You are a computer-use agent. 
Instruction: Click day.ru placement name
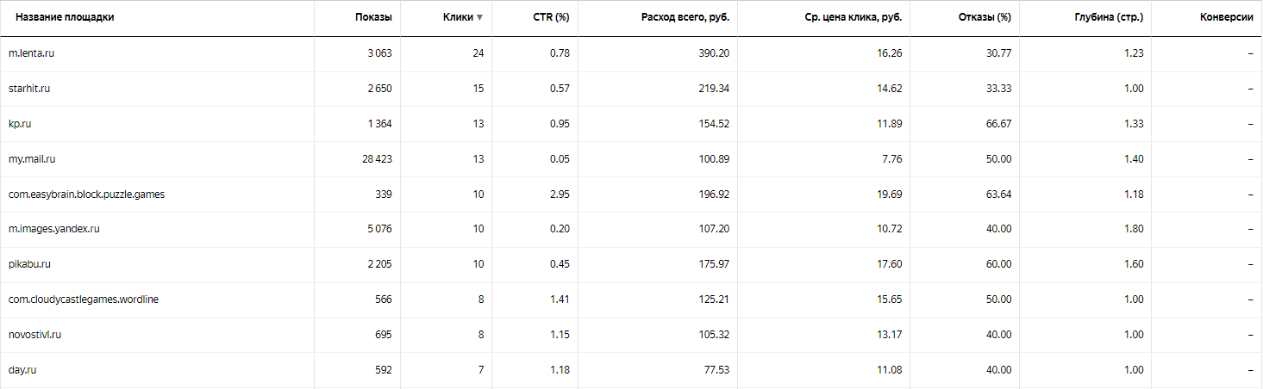tap(22, 370)
